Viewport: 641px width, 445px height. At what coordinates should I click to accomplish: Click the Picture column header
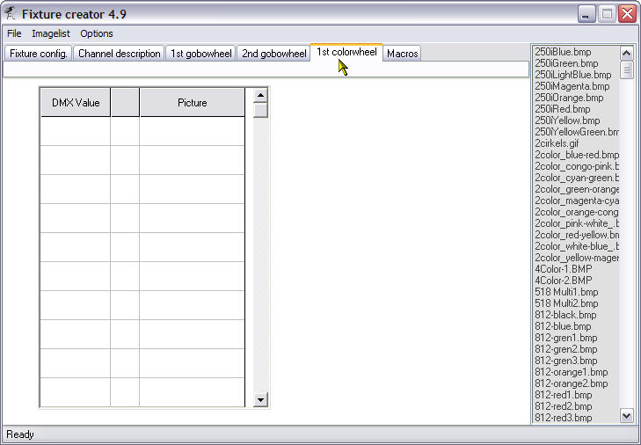click(193, 103)
